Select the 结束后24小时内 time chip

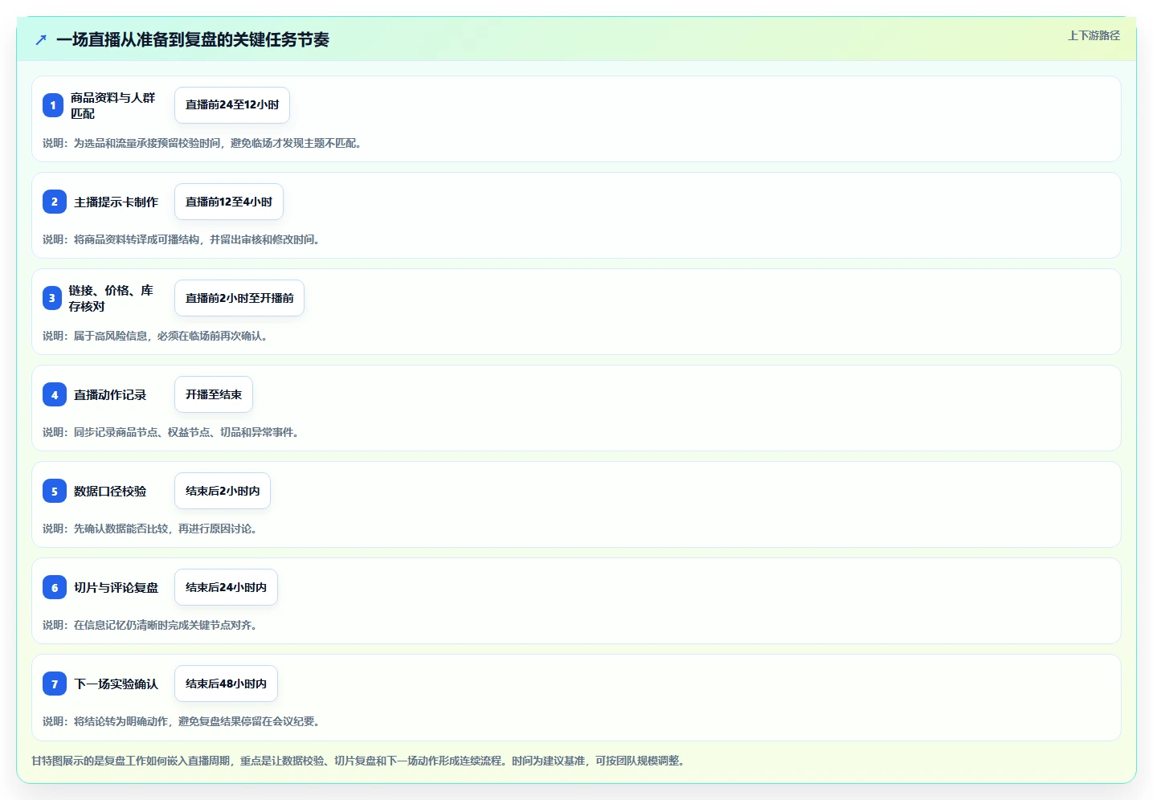coord(226,587)
